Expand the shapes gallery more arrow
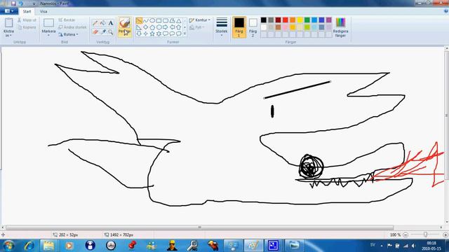Image resolution: width=449 pixels, height=252 pixels. 185,34
